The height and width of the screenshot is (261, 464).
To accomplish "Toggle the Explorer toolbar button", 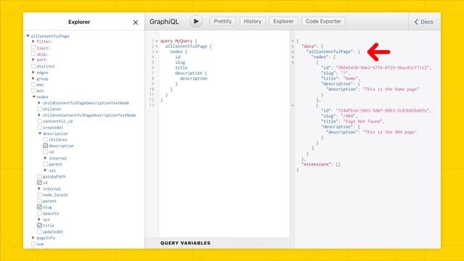I will coord(283,21).
